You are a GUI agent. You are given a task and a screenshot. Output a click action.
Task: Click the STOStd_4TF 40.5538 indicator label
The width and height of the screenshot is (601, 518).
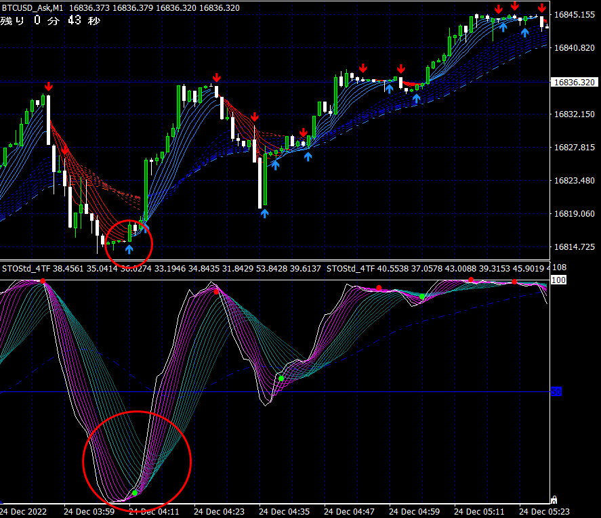pyautogui.click(x=367, y=269)
